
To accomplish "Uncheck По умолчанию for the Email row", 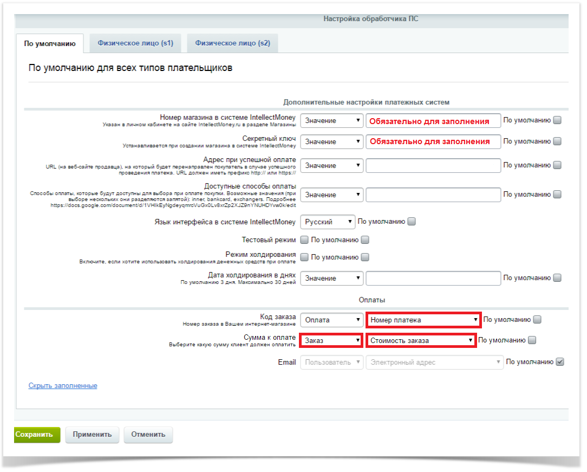I will pyautogui.click(x=560, y=362).
